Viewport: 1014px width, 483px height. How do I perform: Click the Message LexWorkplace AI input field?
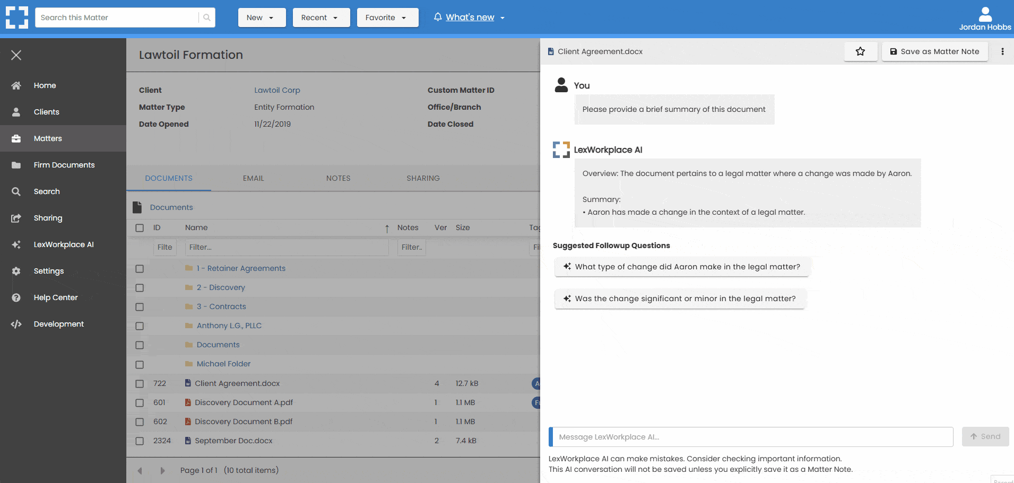click(x=743, y=436)
